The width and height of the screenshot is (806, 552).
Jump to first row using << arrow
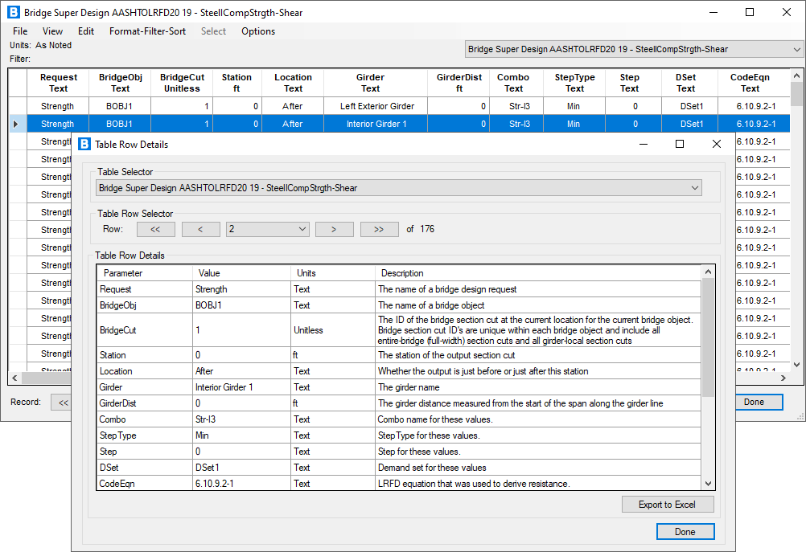[155, 229]
